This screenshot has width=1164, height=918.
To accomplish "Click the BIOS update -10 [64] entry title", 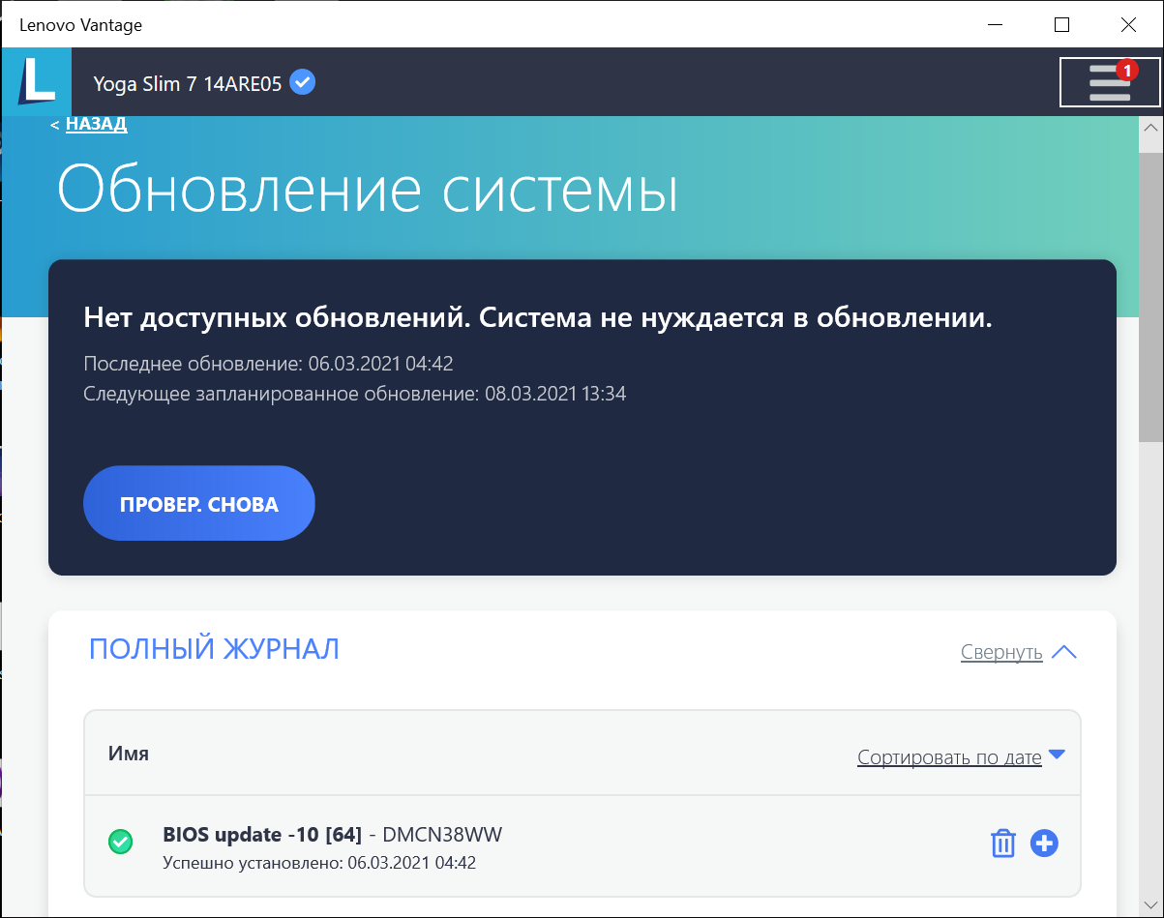I will (262, 835).
